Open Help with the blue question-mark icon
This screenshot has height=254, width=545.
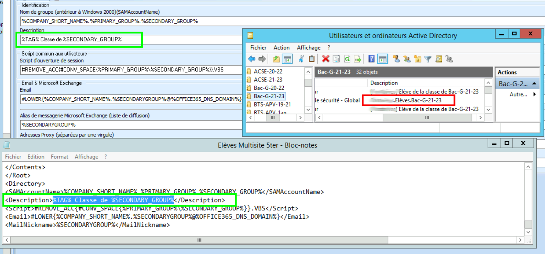[x=371, y=59]
